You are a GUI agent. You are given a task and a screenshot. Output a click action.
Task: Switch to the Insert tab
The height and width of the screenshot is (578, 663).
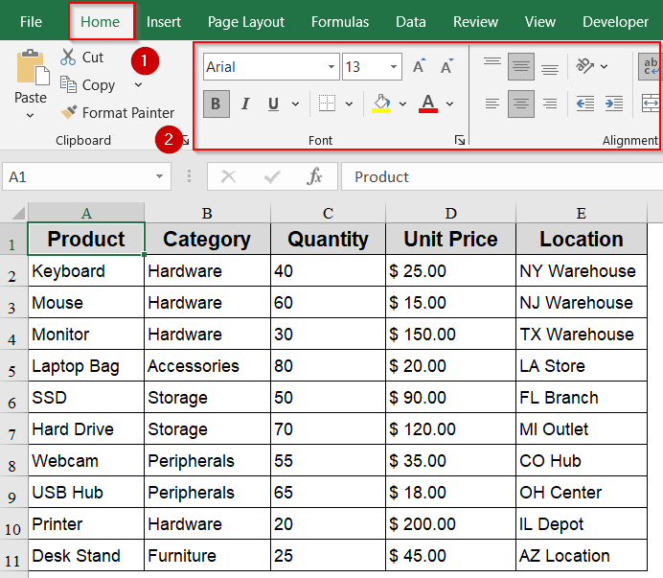pos(164,22)
